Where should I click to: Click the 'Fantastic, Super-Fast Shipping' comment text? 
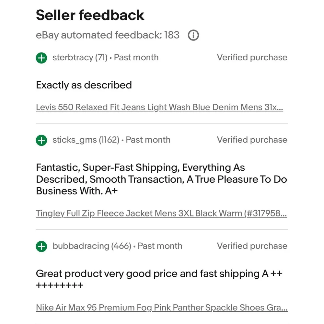click(x=161, y=179)
